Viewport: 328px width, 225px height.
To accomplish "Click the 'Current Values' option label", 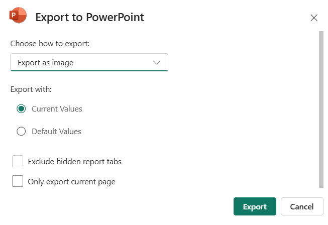I will pos(57,108).
